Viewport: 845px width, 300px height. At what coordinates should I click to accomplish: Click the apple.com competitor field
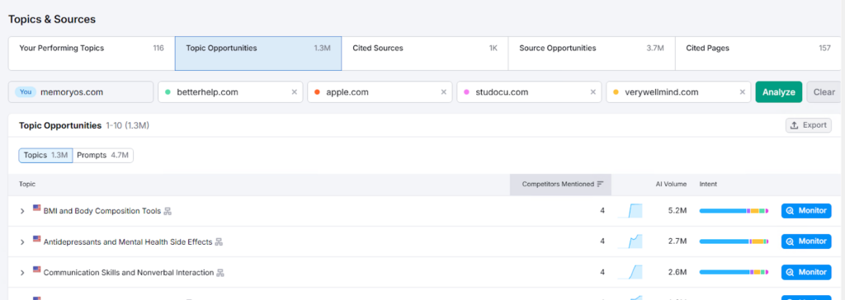[380, 92]
